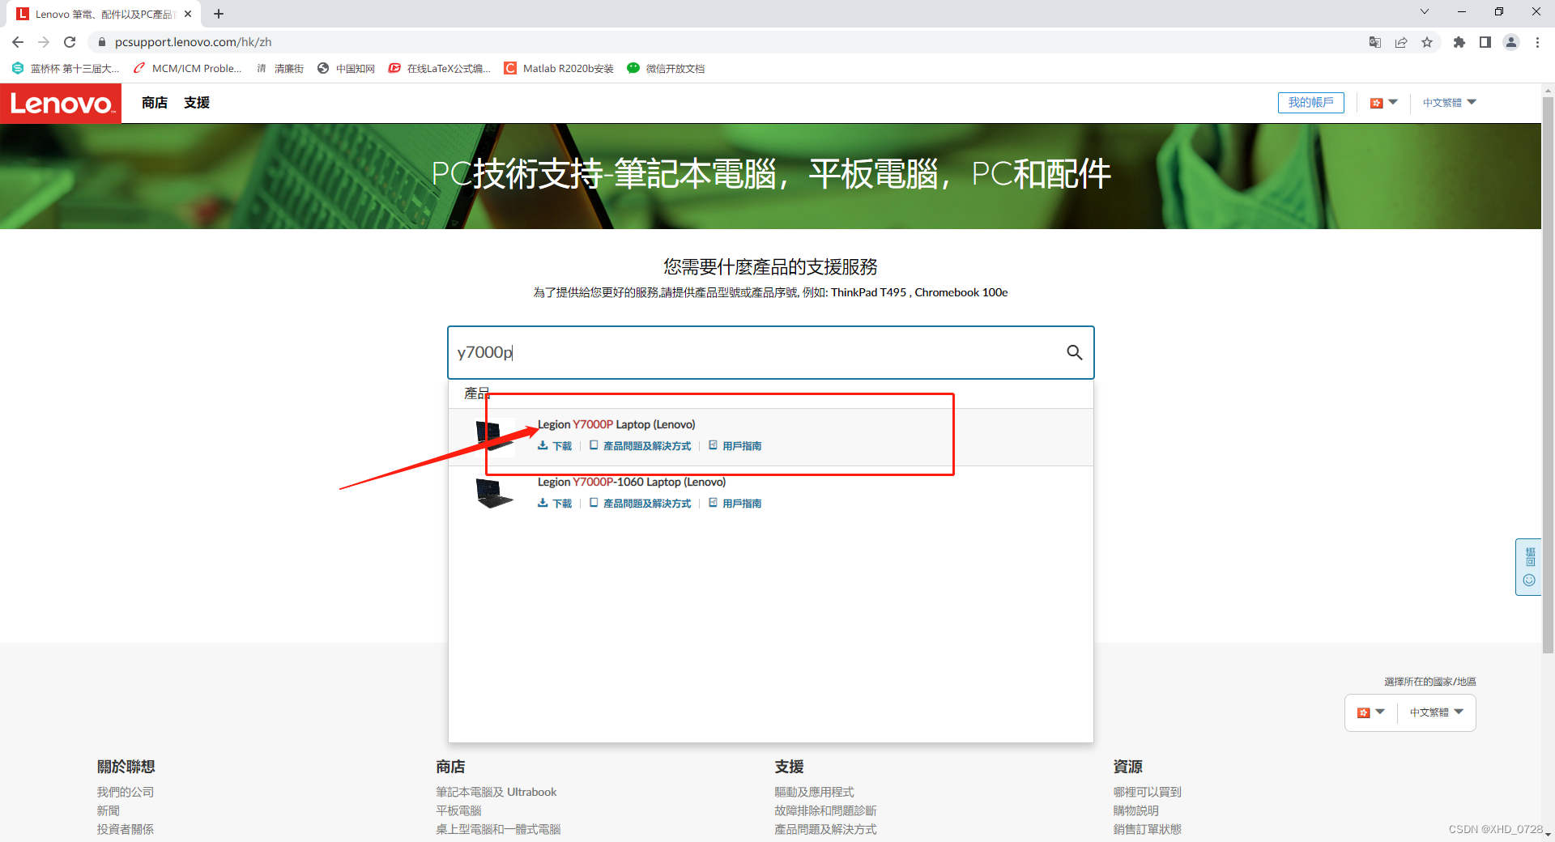Open 用戶指南 under Legion Y7000P-1060 Laptop
This screenshot has width=1555, height=842.
pyautogui.click(x=735, y=504)
